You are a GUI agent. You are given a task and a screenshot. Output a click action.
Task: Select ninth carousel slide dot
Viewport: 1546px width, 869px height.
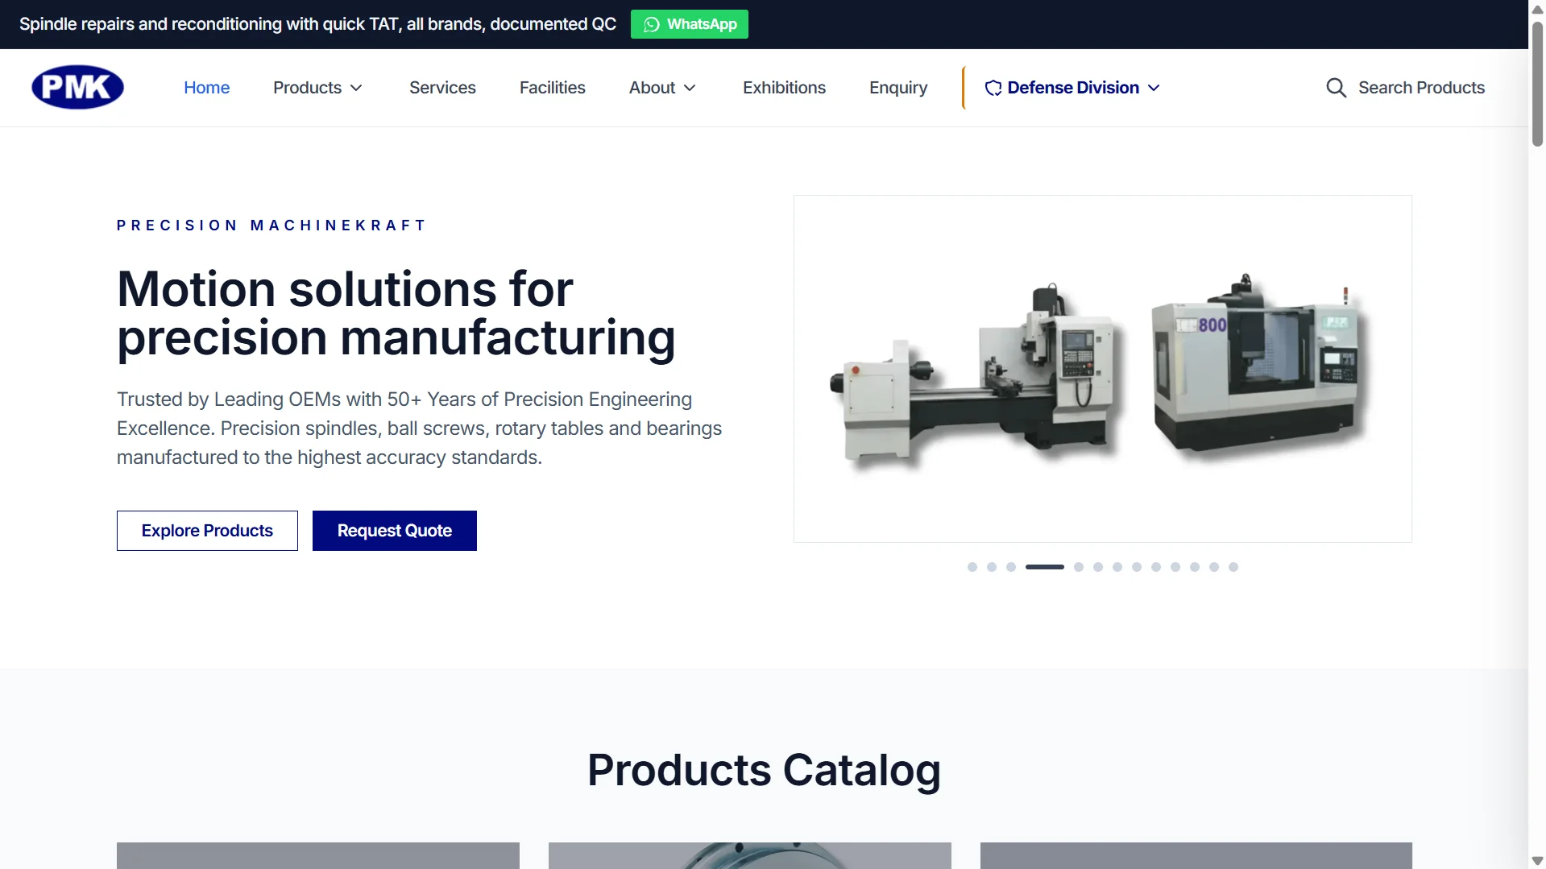(1156, 567)
